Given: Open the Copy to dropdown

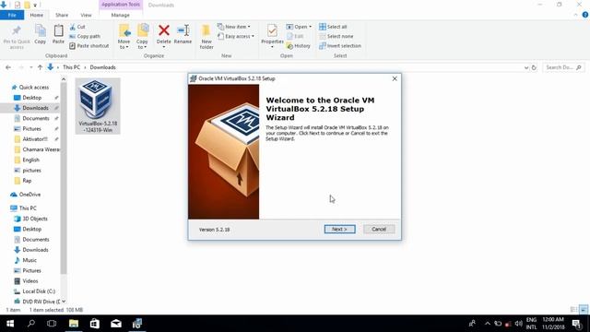Looking at the screenshot, I should point(142,37).
